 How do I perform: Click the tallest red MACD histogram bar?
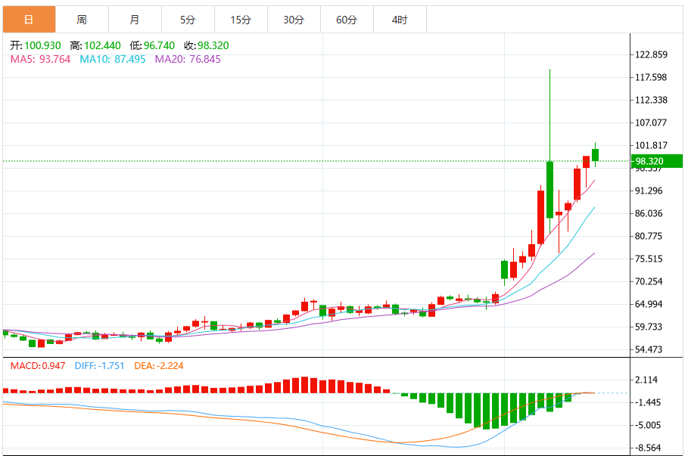[305, 385]
